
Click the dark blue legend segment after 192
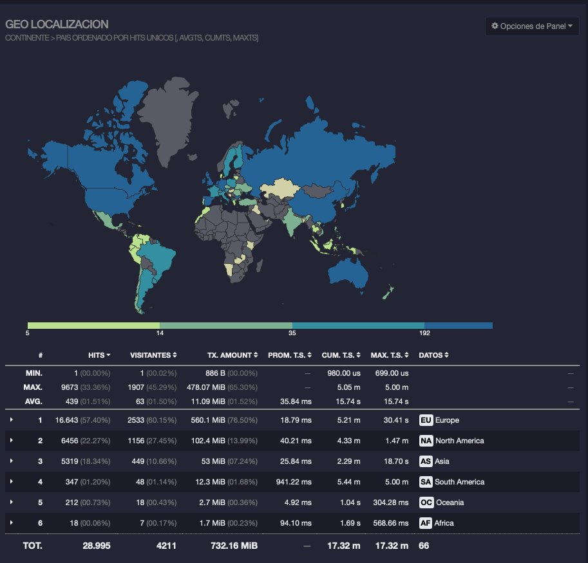tap(459, 326)
